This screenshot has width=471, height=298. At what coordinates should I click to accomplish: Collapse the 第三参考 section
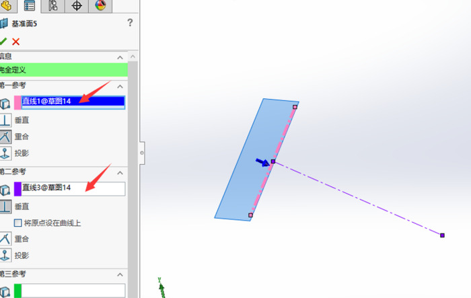tap(120, 274)
